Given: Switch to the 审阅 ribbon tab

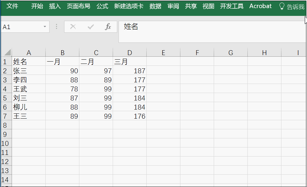Looking at the screenshot, I should pos(173,6).
